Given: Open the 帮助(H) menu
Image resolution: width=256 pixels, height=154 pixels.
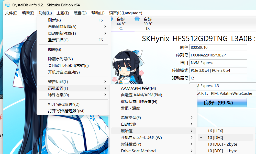Looking at the screenshot, I should click(98, 13).
